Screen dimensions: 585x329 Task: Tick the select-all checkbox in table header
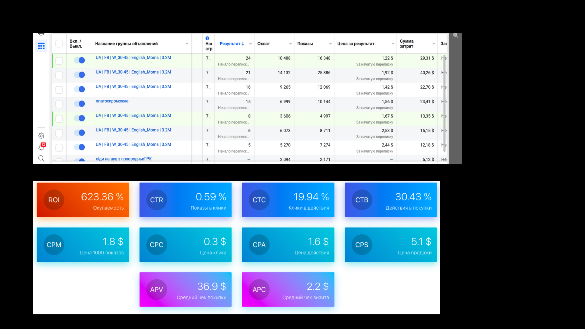pyautogui.click(x=59, y=44)
